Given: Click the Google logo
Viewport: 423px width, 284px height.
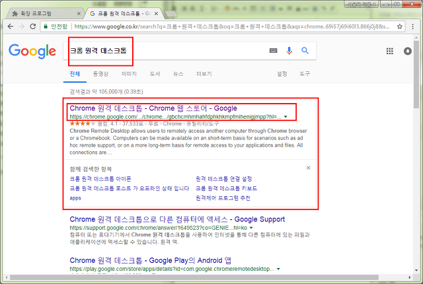Looking at the screenshot, I should [x=32, y=52].
